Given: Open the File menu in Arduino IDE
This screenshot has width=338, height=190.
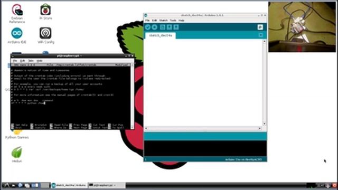Looking at the screenshot, I should [x=147, y=21].
